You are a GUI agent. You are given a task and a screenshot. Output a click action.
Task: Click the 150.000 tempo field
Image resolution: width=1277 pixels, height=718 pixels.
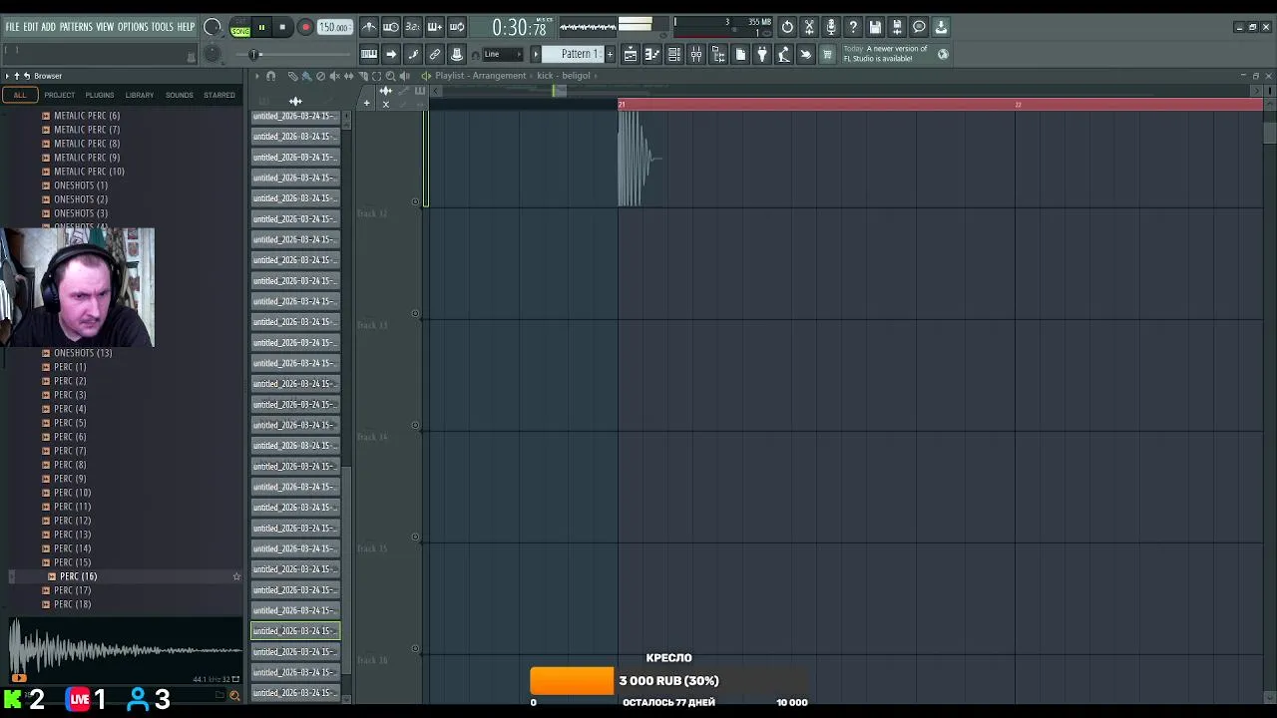pyautogui.click(x=335, y=27)
